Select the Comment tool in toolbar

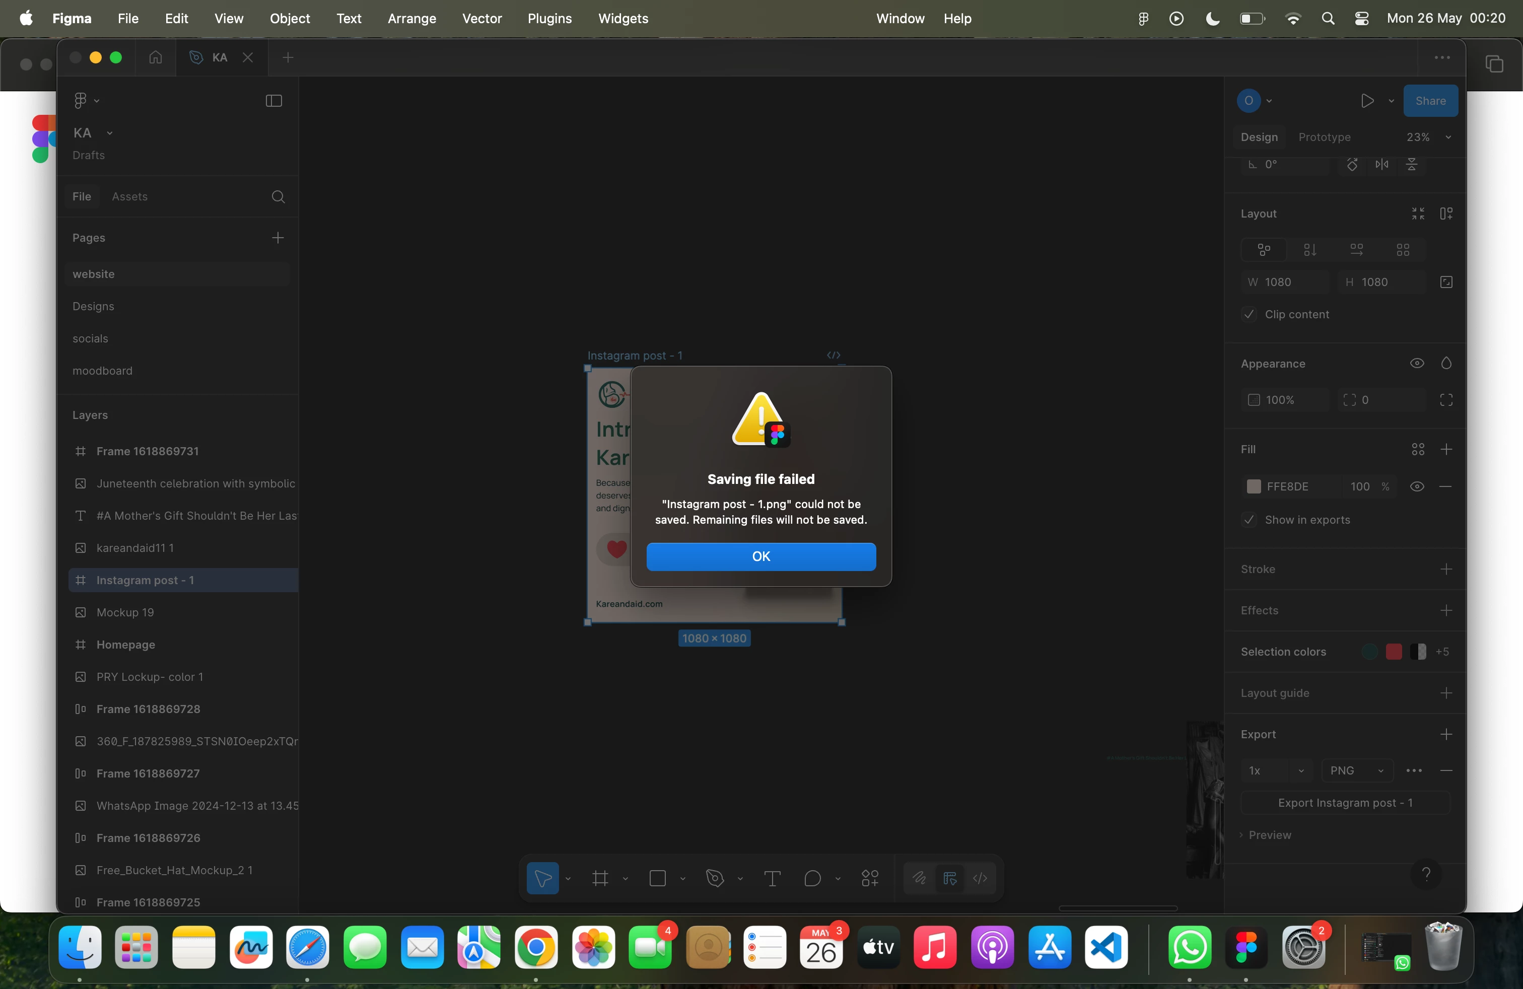point(812,878)
